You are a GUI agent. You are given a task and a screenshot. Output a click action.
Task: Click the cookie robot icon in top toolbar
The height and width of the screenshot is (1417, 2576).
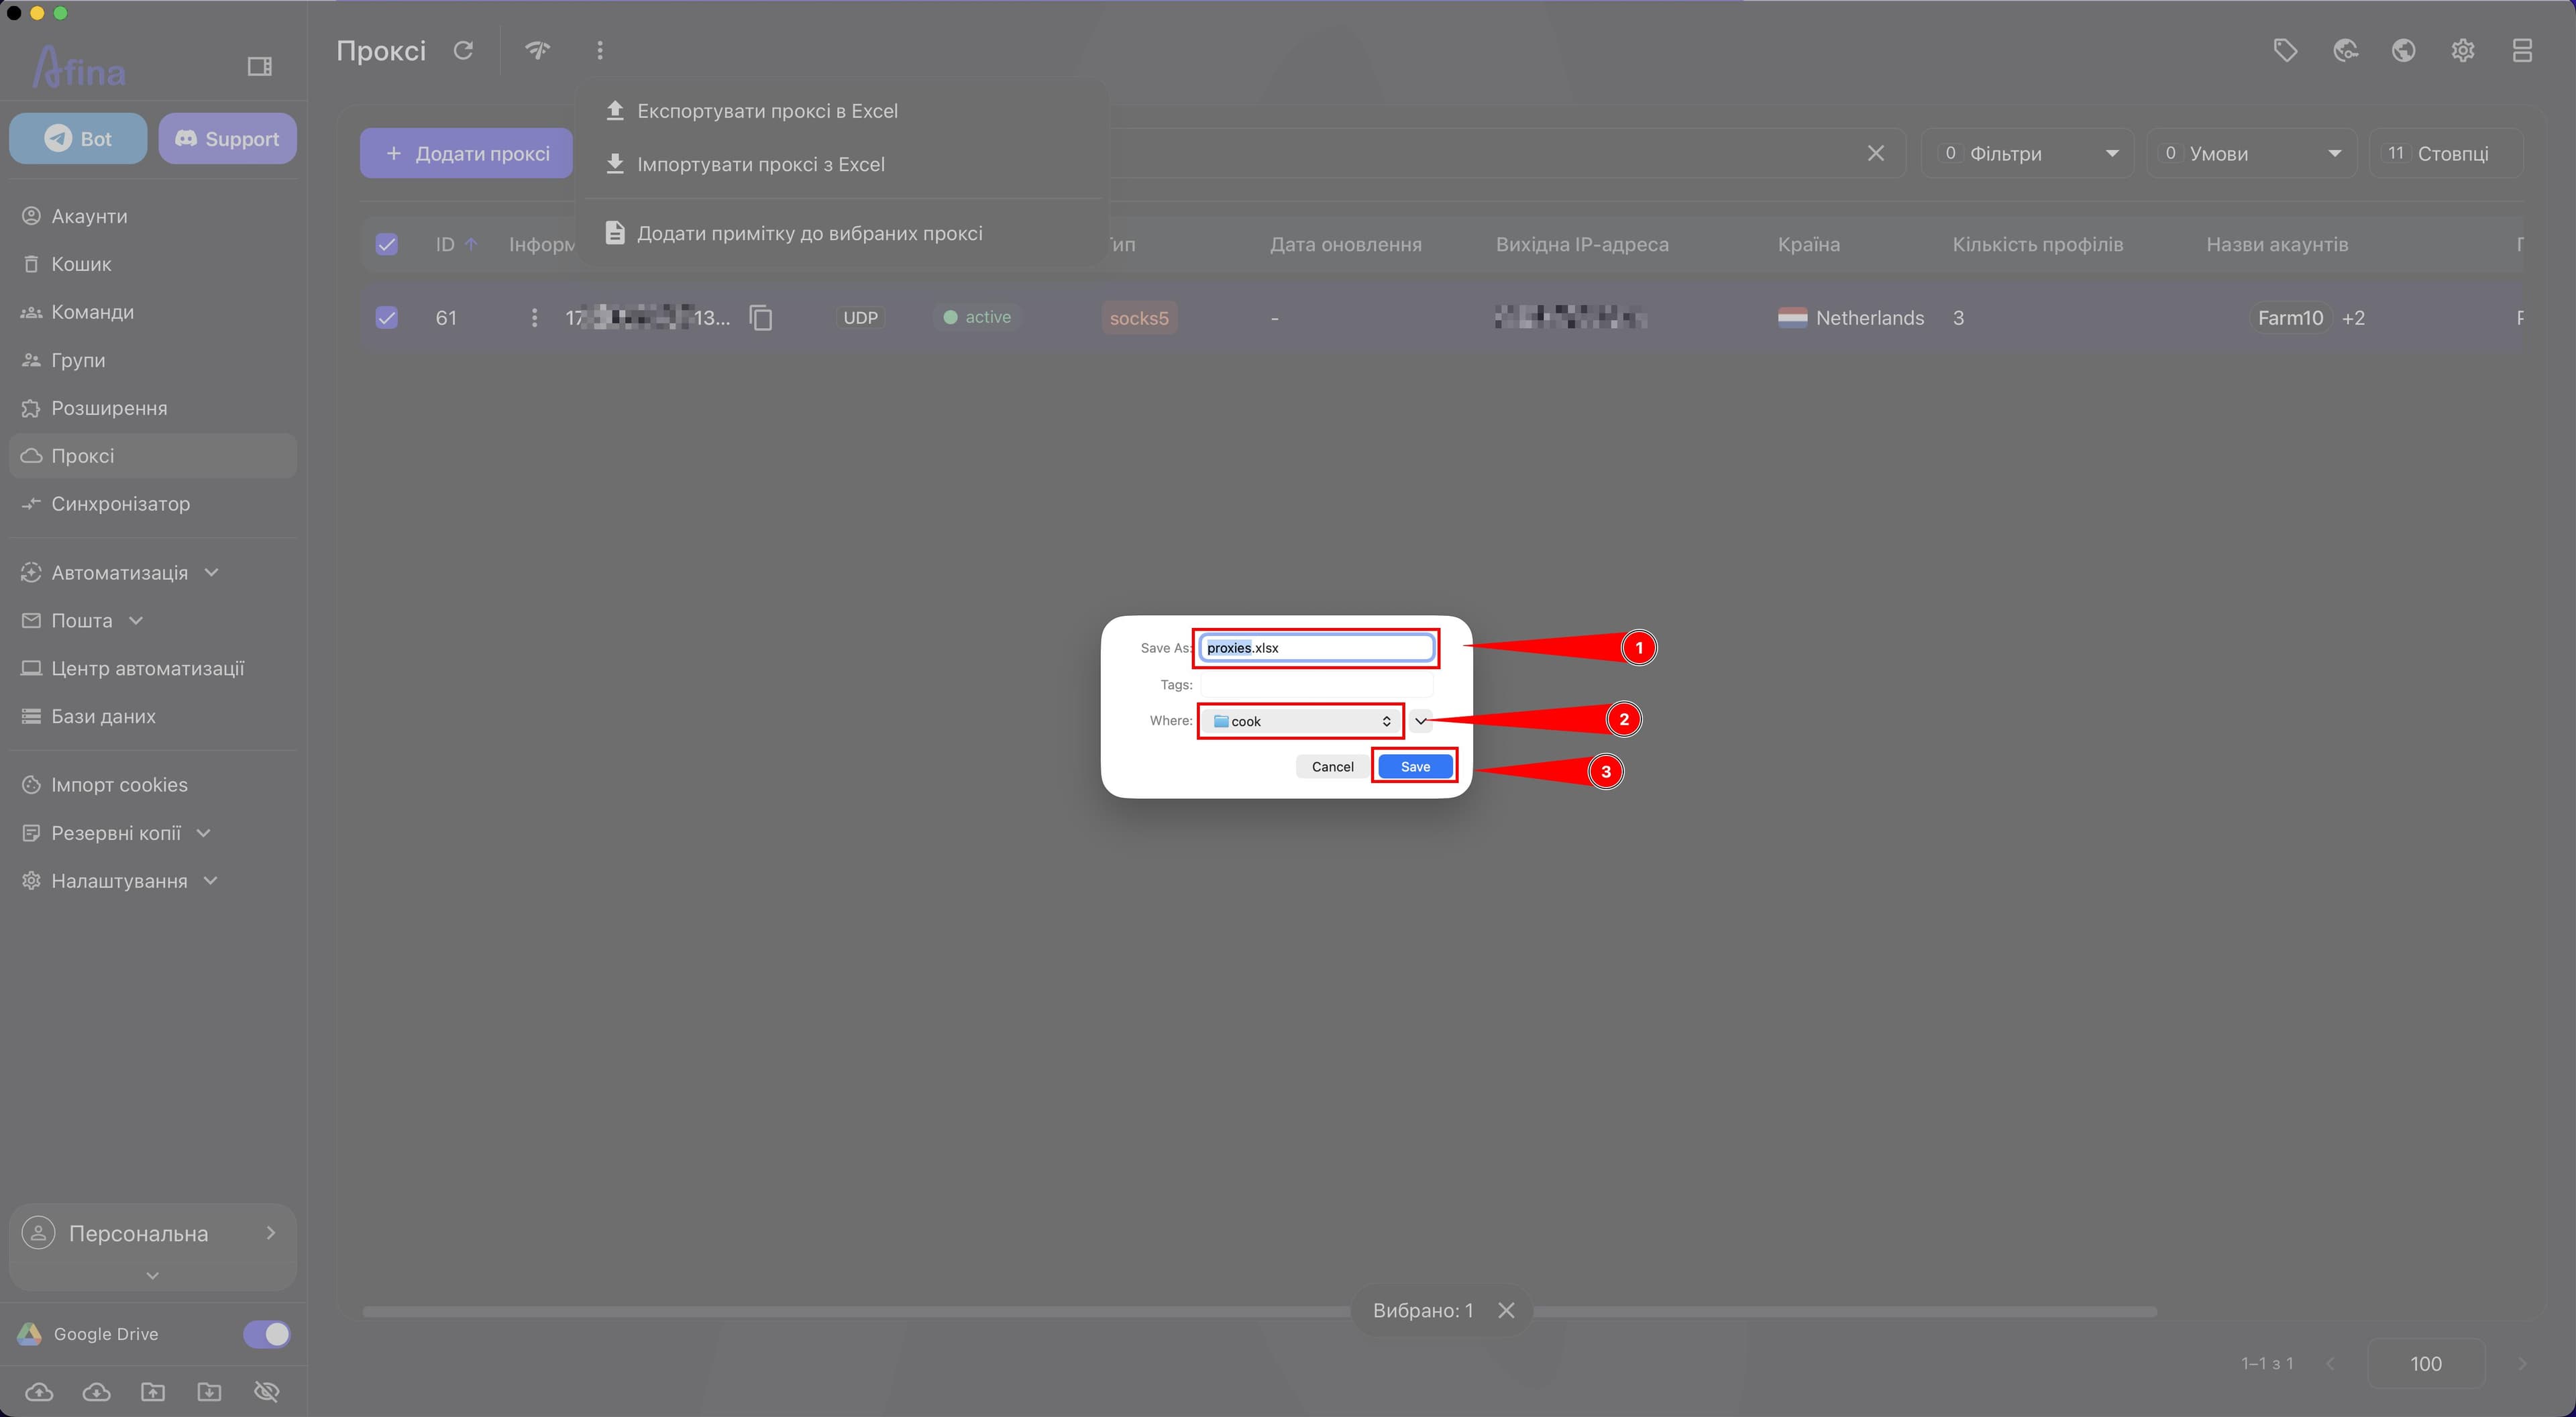coord(2345,50)
